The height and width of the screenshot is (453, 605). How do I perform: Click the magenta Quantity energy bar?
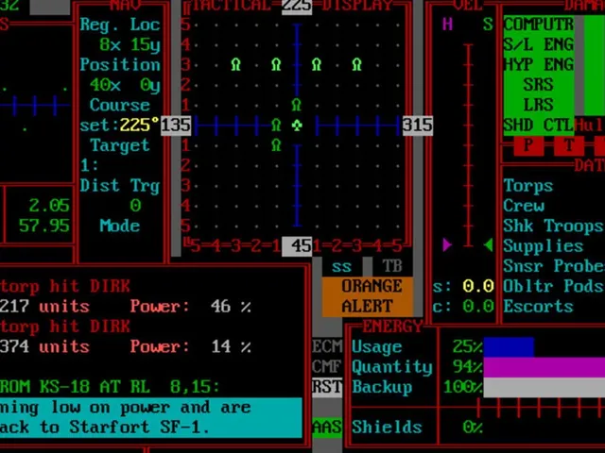click(x=544, y=367)
